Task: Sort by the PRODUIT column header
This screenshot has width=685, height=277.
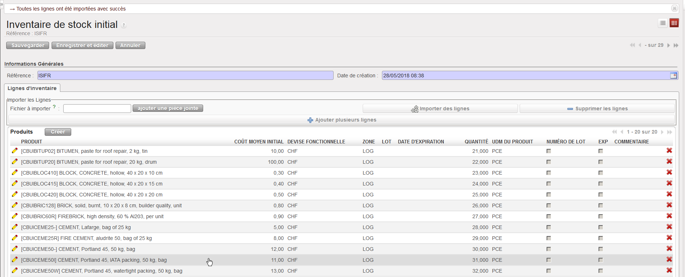Action: pos(32,142)
